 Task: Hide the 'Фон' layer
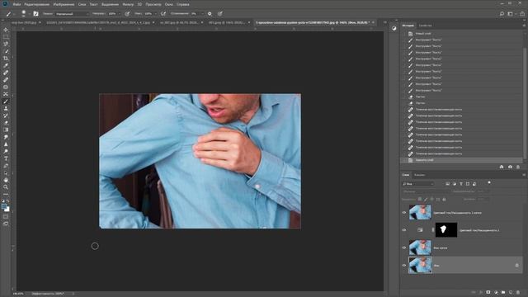pyautogui.click(x=404, y=266)
